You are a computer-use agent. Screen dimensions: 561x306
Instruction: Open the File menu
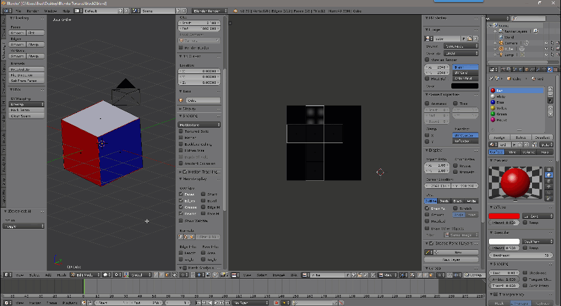tap(17, 11)
